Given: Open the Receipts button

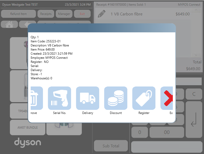Looking at the screenshot, I should [x=46, y=14].
